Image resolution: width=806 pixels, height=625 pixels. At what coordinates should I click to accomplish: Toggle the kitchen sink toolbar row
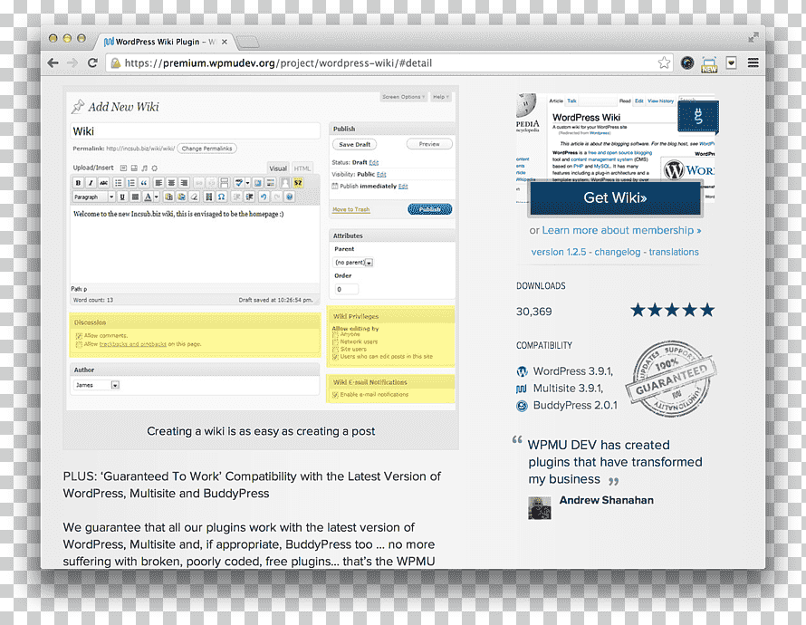click(x=271, y=183)
